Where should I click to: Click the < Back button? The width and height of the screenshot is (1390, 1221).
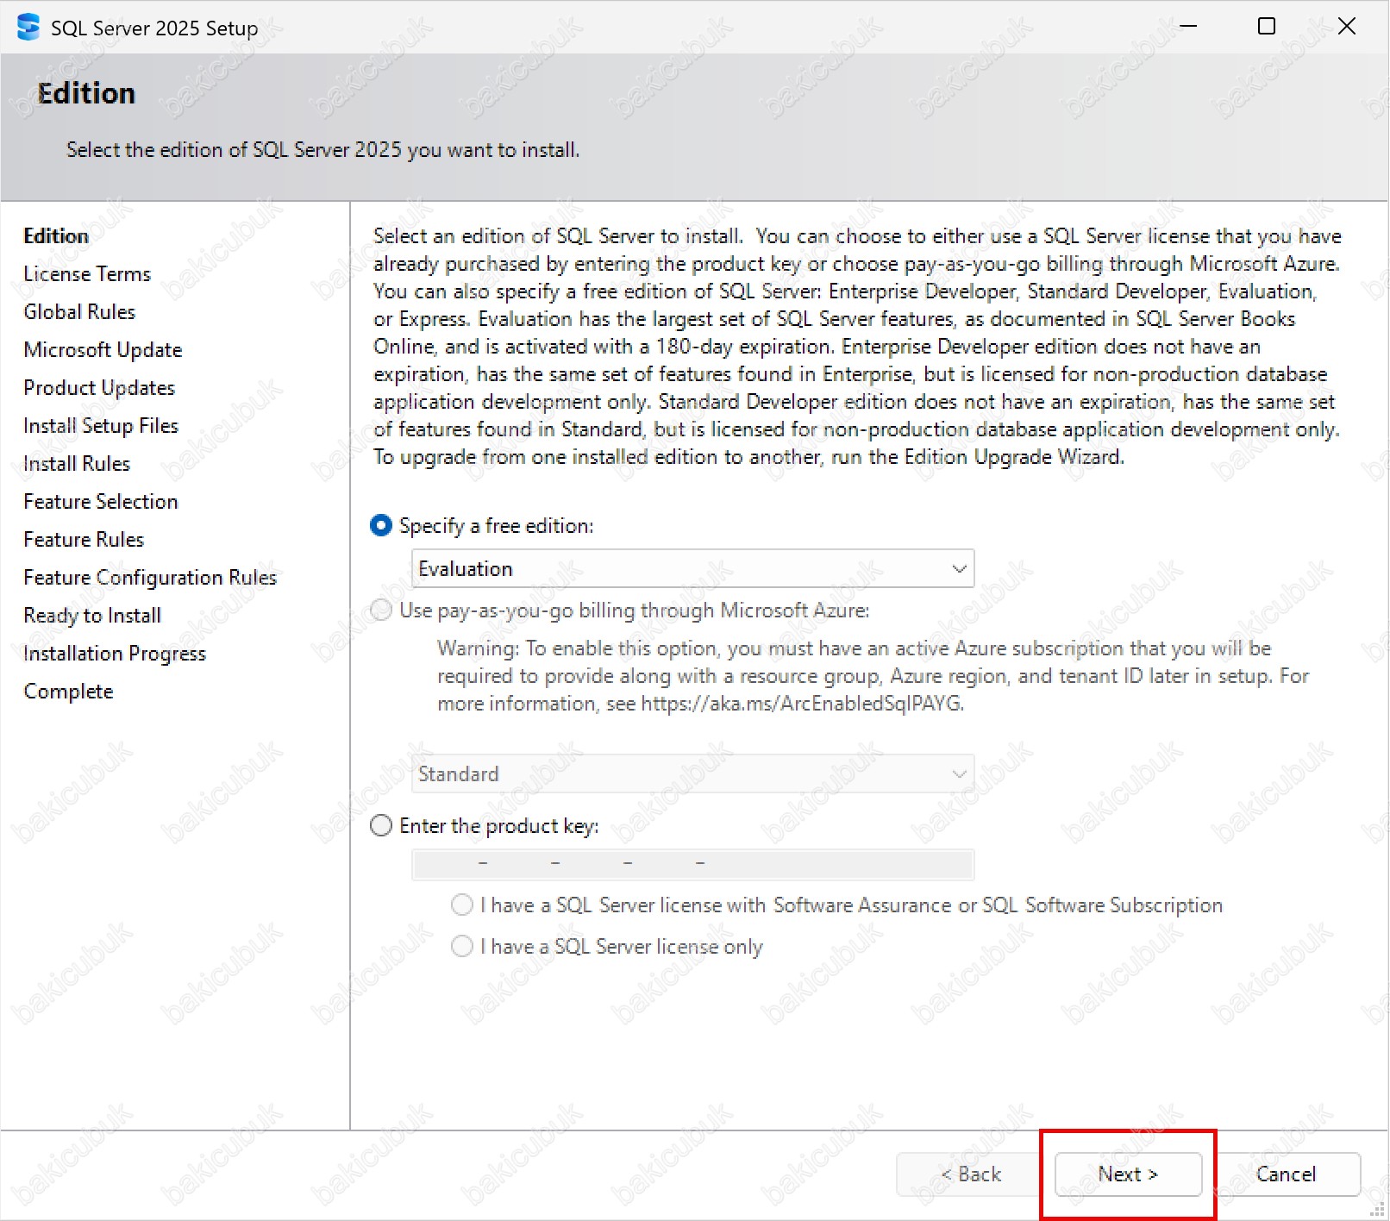[971, 1174]
